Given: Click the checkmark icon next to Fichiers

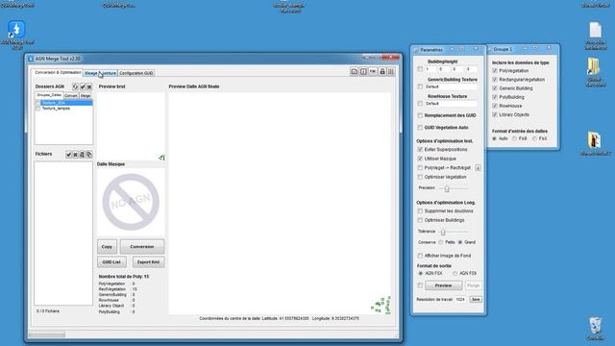Looking at the screenshot, I should point(68,155).
